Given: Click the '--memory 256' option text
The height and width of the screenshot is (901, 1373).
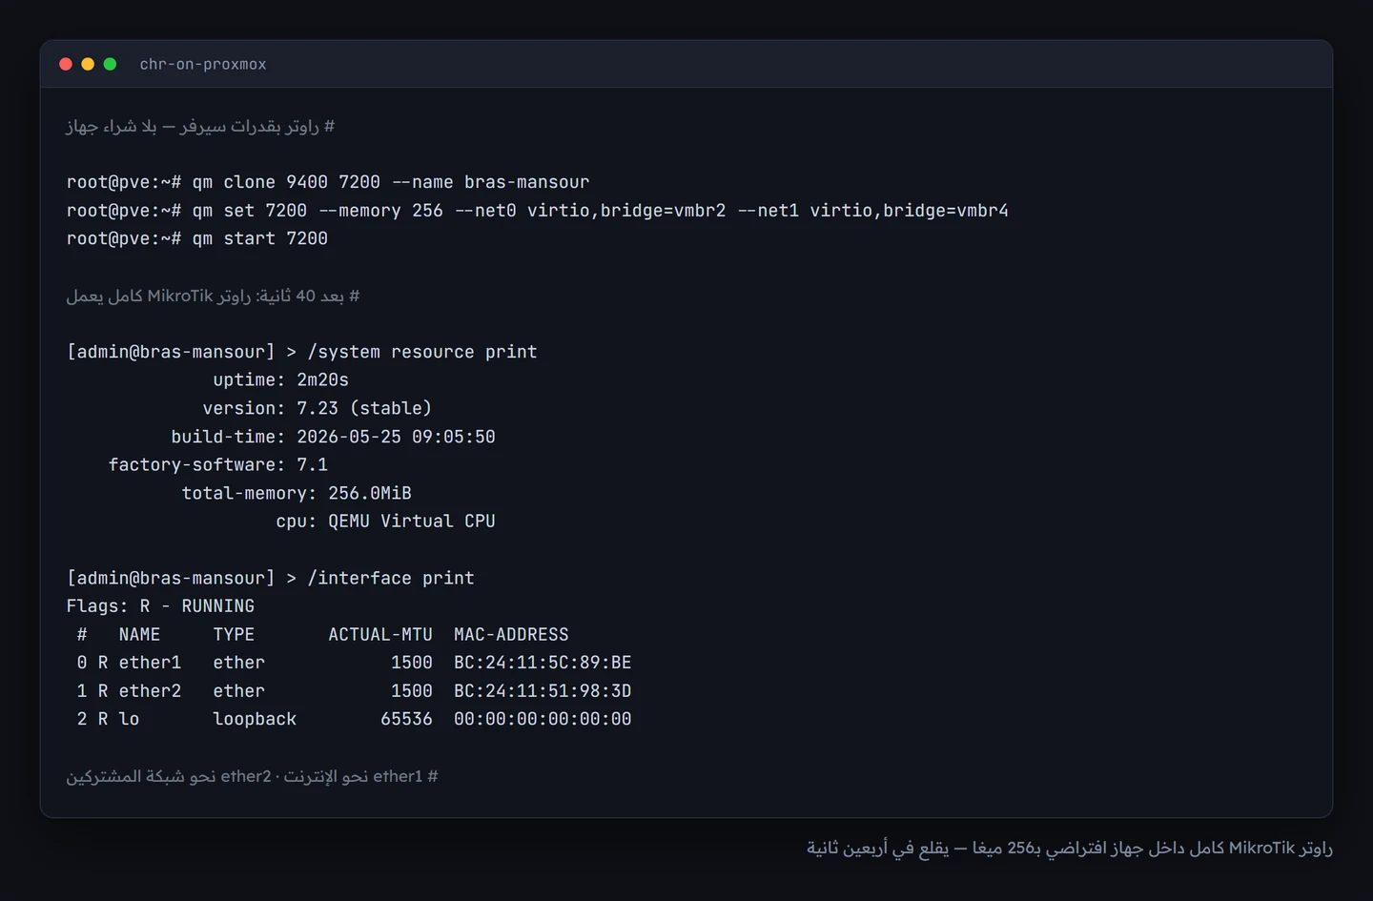Looking at the screenshot, I should point(380,211).
